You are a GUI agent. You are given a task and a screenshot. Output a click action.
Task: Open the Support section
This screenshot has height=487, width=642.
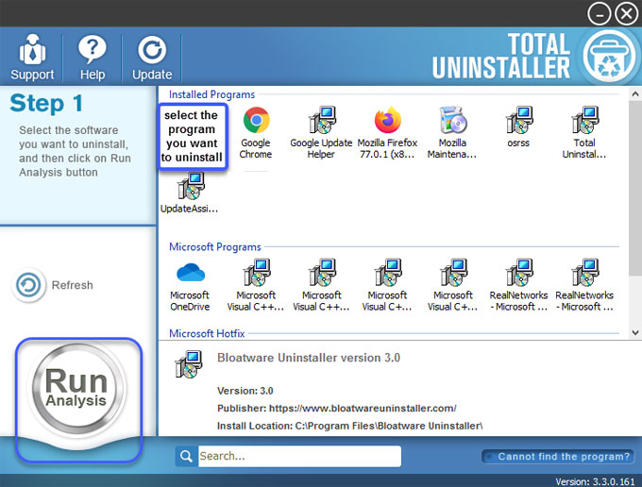click(32, 57)
